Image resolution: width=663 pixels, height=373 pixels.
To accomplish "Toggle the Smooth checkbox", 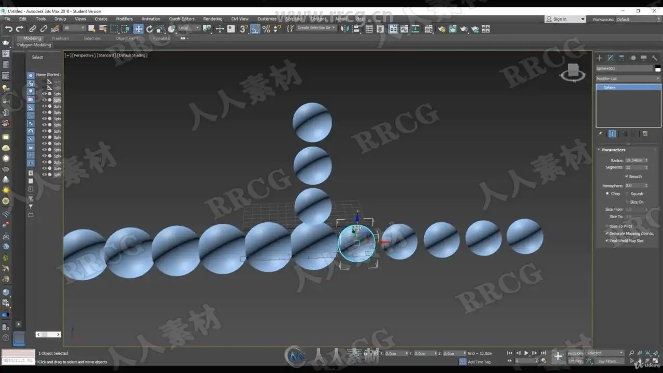I will [x=627, y=176].
